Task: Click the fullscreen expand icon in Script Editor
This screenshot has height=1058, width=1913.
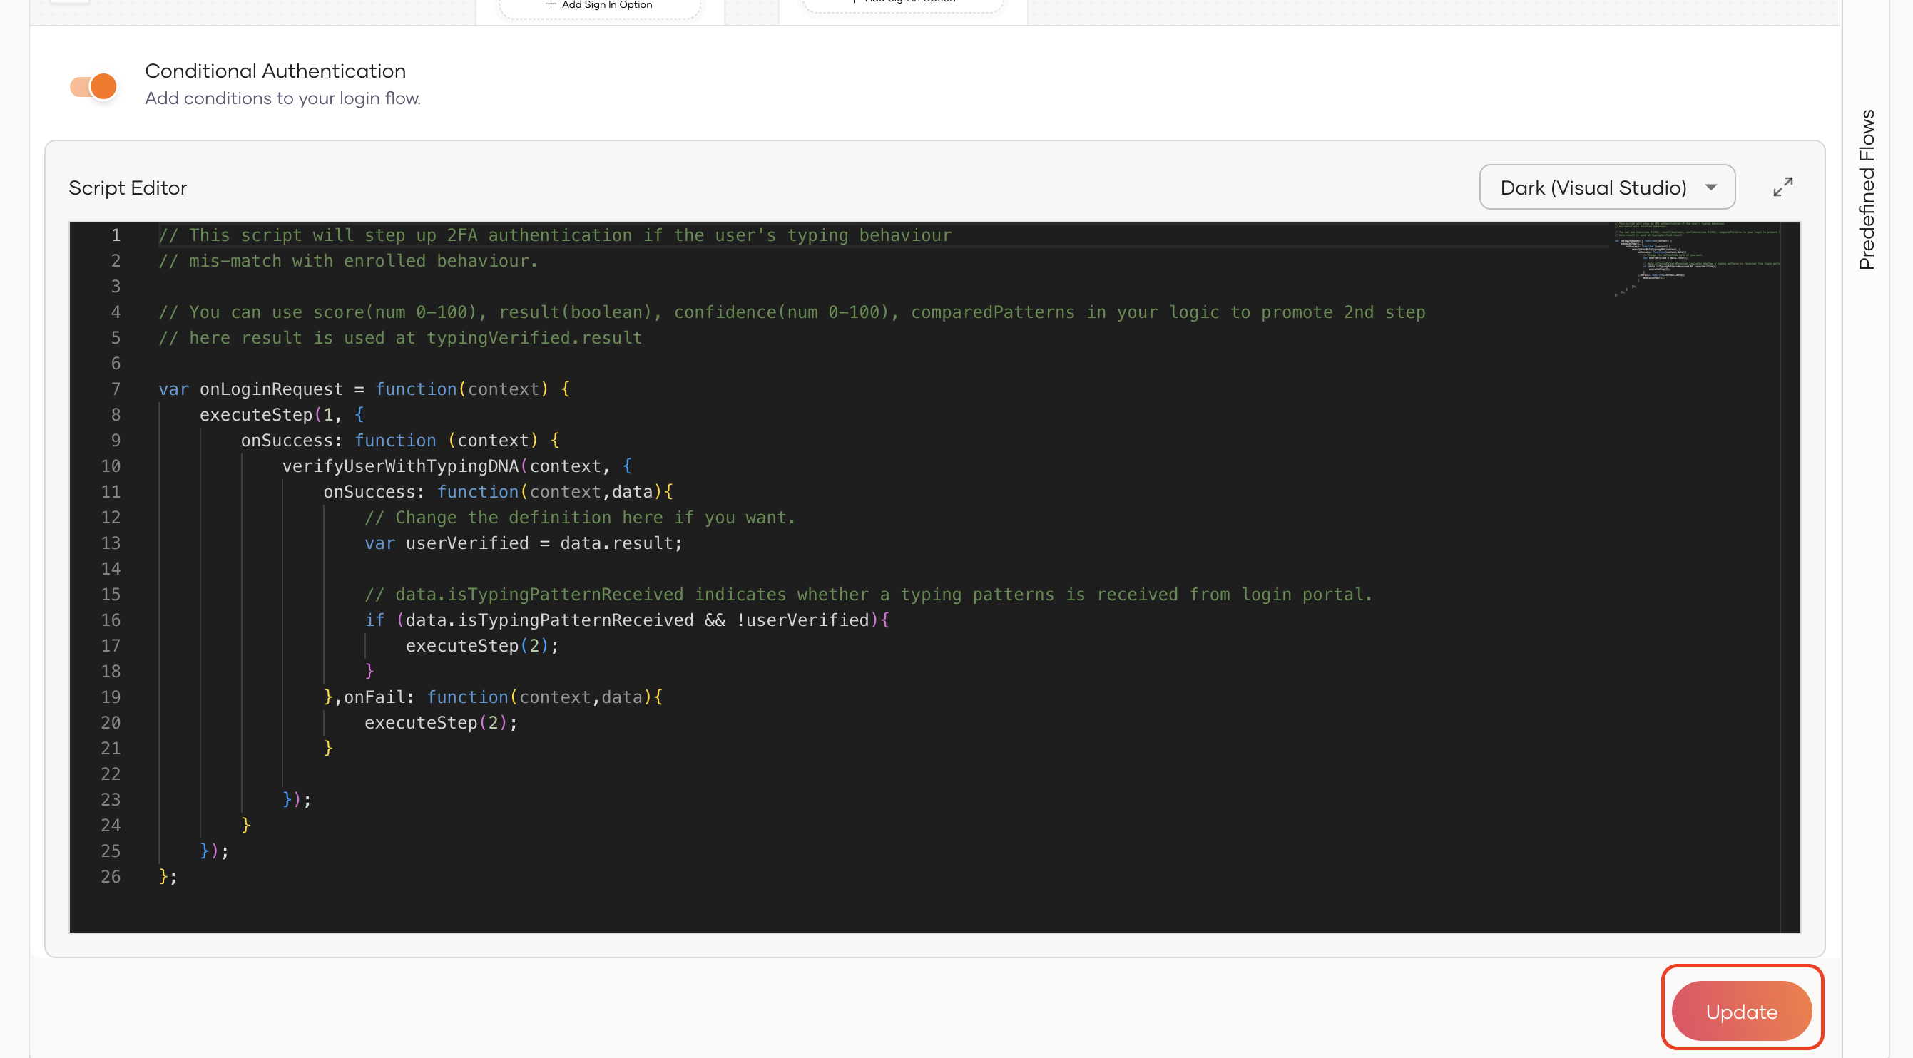Action: coord(1783,186)
